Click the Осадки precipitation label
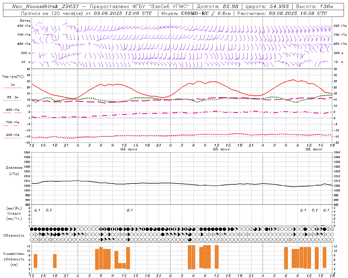 point(14,214)
